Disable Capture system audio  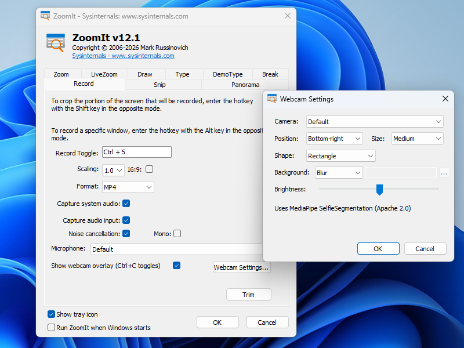126,204
